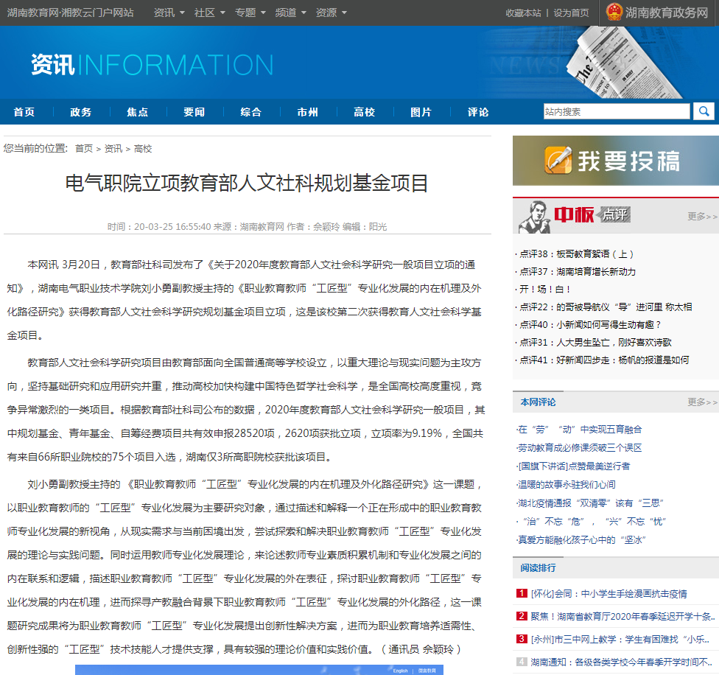The height and width of the screenshot is (675, 719).
Task: Open rank 2 聚焦！湖南省教育厅 article
Action: pyautogui.click(x=622, y=617)
